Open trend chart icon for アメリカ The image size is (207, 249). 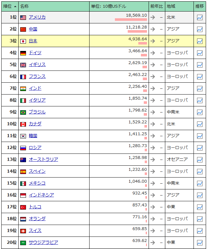coord(200,18)
